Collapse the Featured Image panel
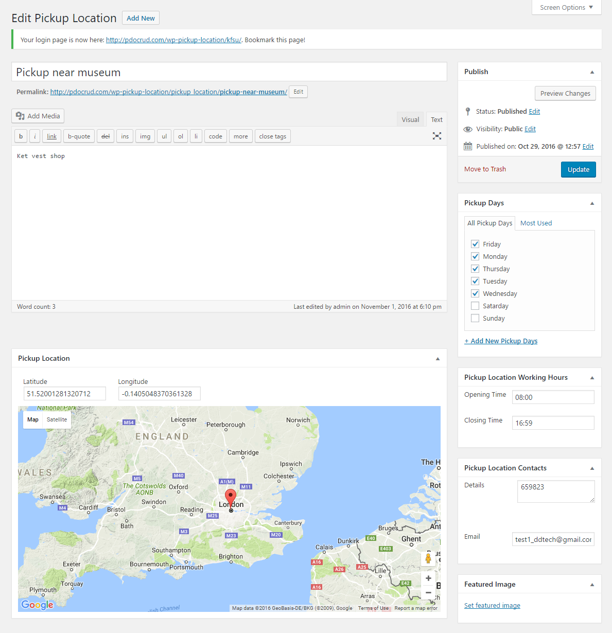This screenshot has width=612, height=633. tap(592, 585)
